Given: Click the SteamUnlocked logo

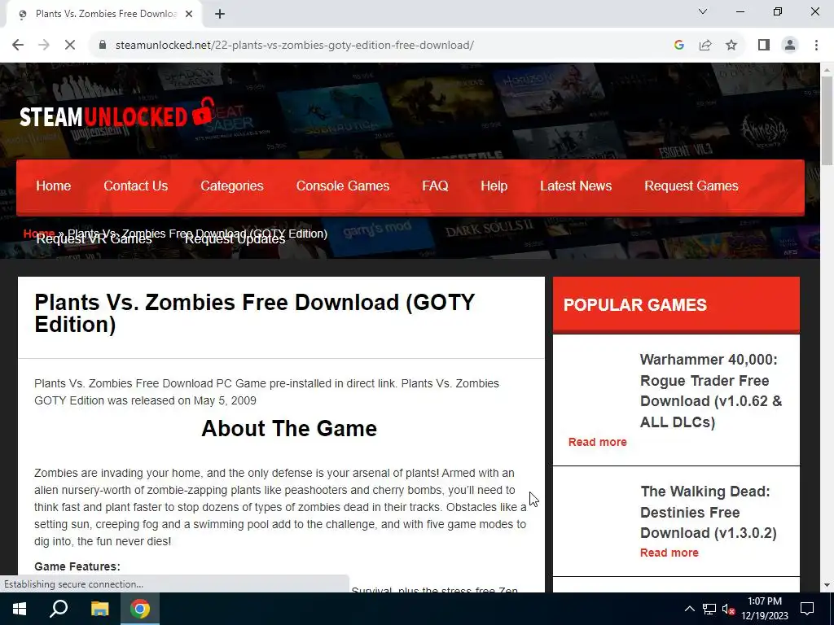Looking at the screenshot, I should click(116, 114).
